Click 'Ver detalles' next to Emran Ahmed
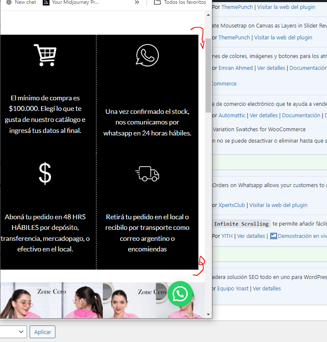Screen dimensions: 327x342 [271, 68]
